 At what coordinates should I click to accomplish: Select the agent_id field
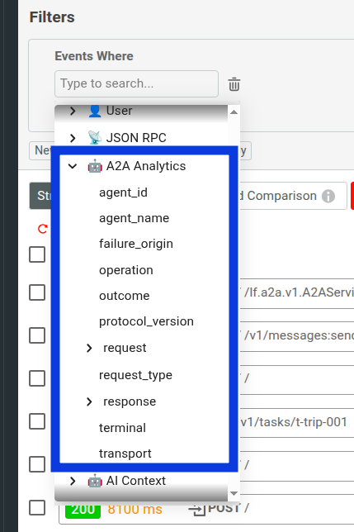click(x=123, y=192)
